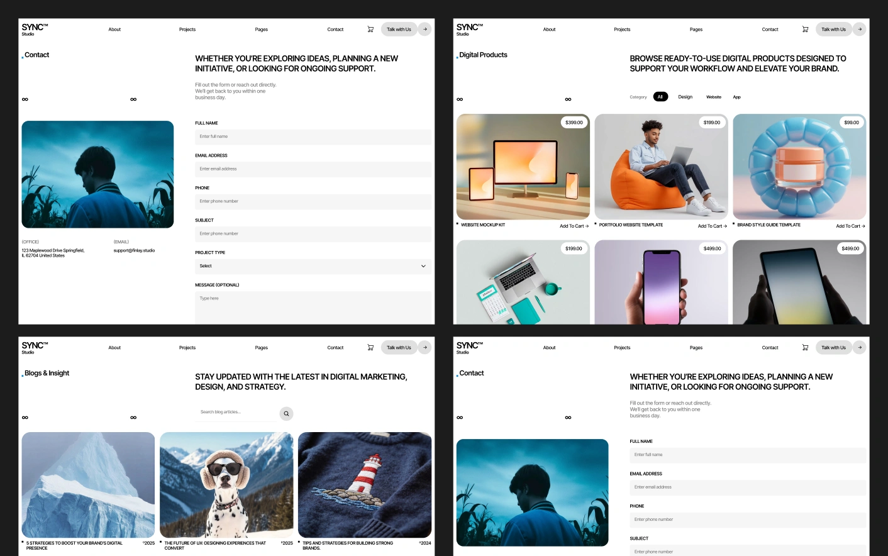Open the Dalmatian dog blog article thumbnail
Image resolution: width=888 pixels, height=556 pixels.
click(226, 484)
